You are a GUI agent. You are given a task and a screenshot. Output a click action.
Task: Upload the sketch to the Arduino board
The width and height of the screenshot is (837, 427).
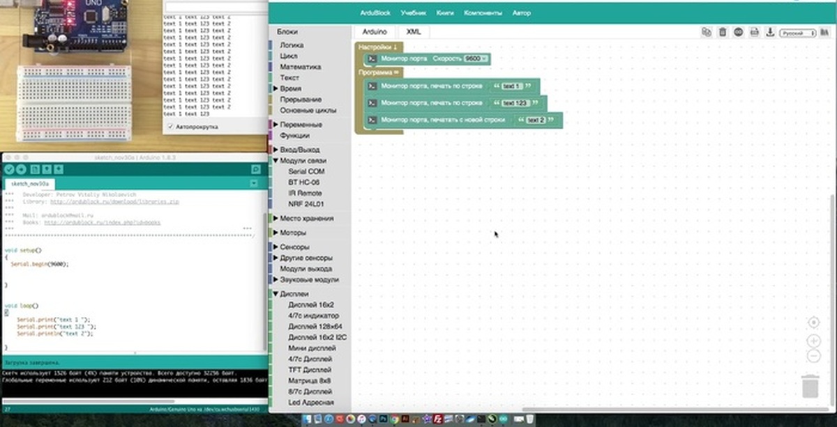click(x=20, y=169)
